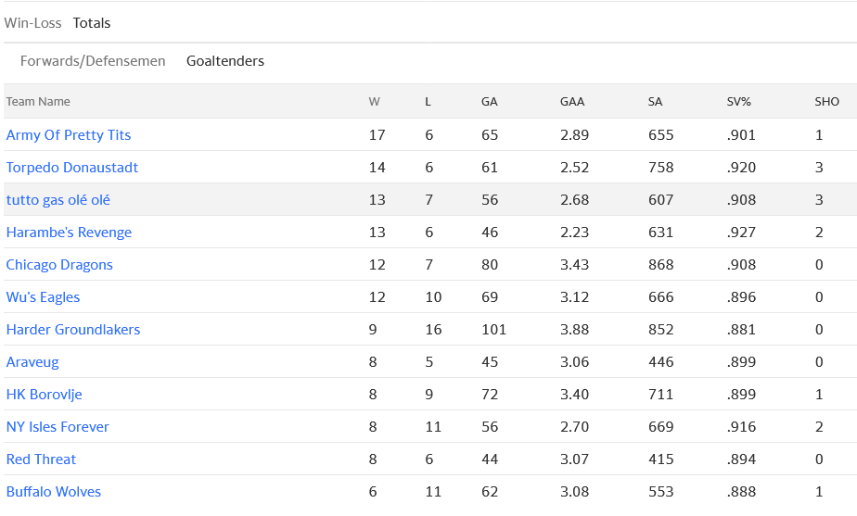Click the SV% column header

point(738,102)
